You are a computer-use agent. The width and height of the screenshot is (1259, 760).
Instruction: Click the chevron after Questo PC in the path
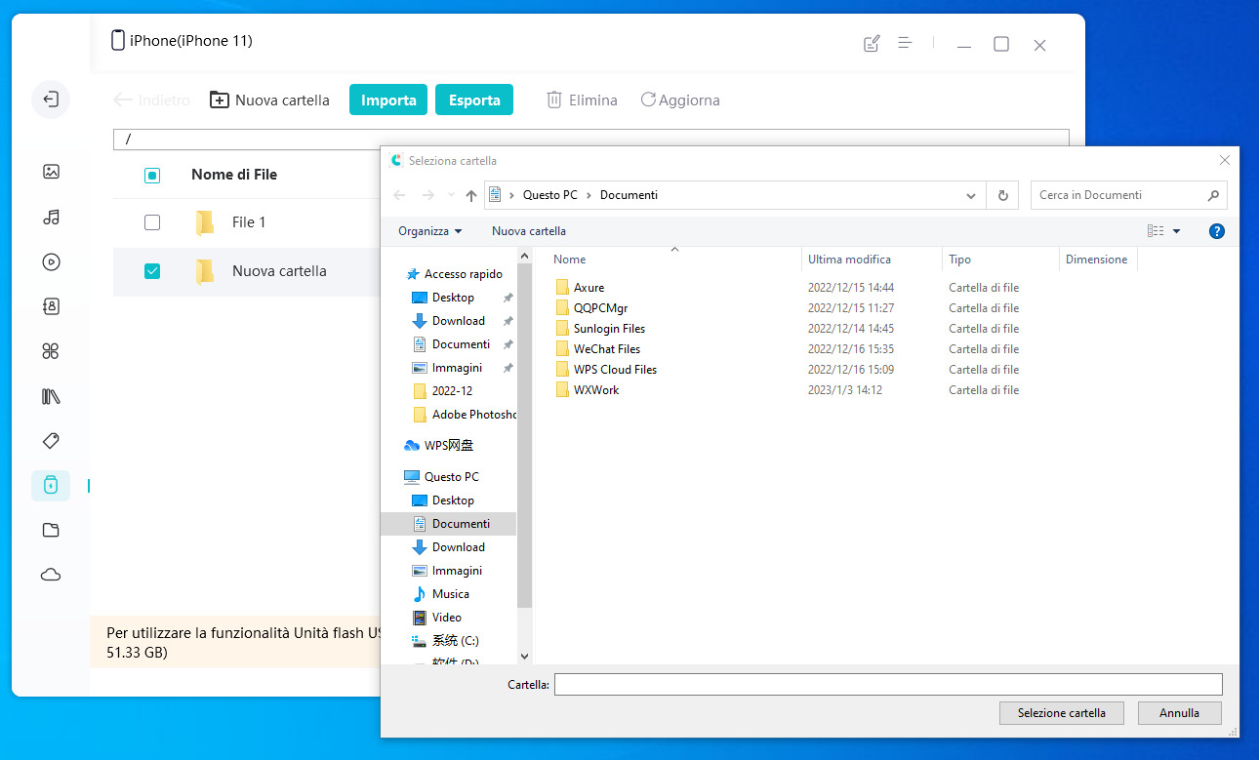(x=589, y=195)
